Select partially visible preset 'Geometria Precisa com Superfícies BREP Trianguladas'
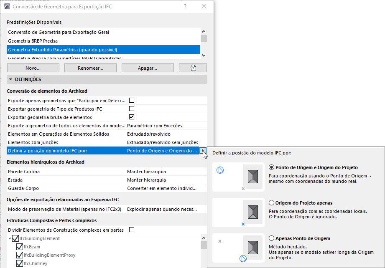The width and height of the screenshot is (385, 268). point(103,57)
